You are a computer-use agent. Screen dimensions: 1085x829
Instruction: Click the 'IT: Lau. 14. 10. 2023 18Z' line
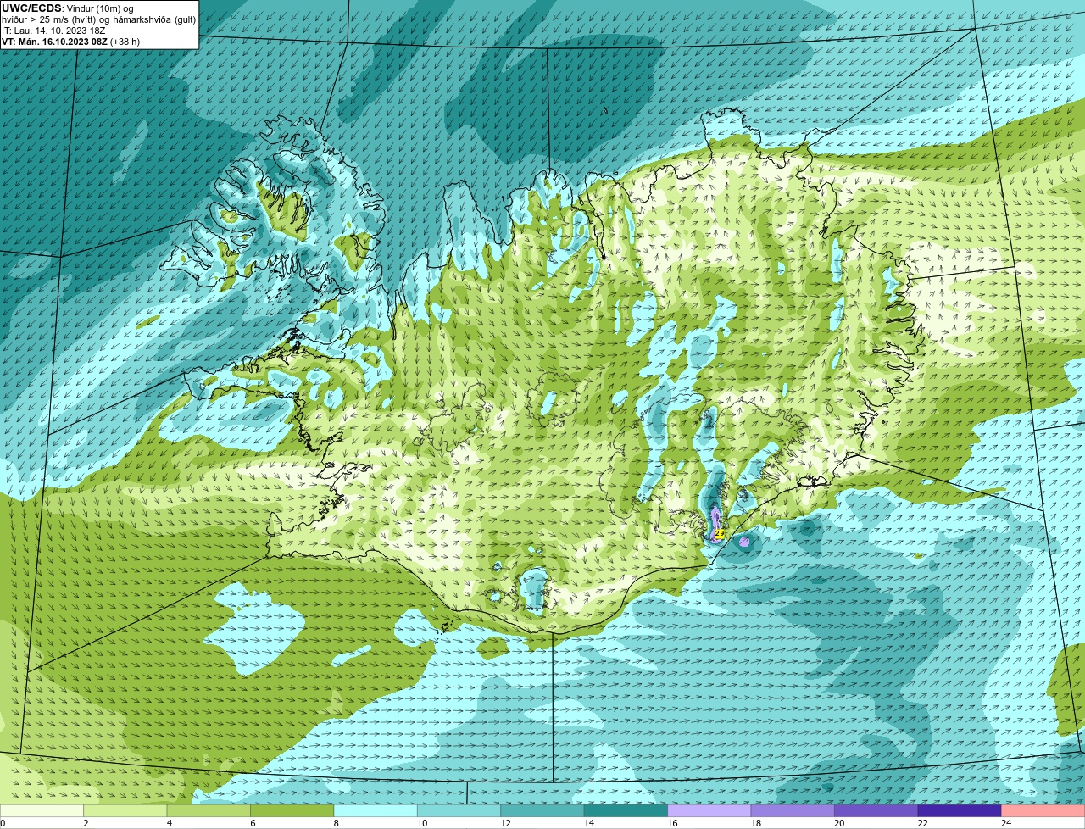click(x=53, y=31)
